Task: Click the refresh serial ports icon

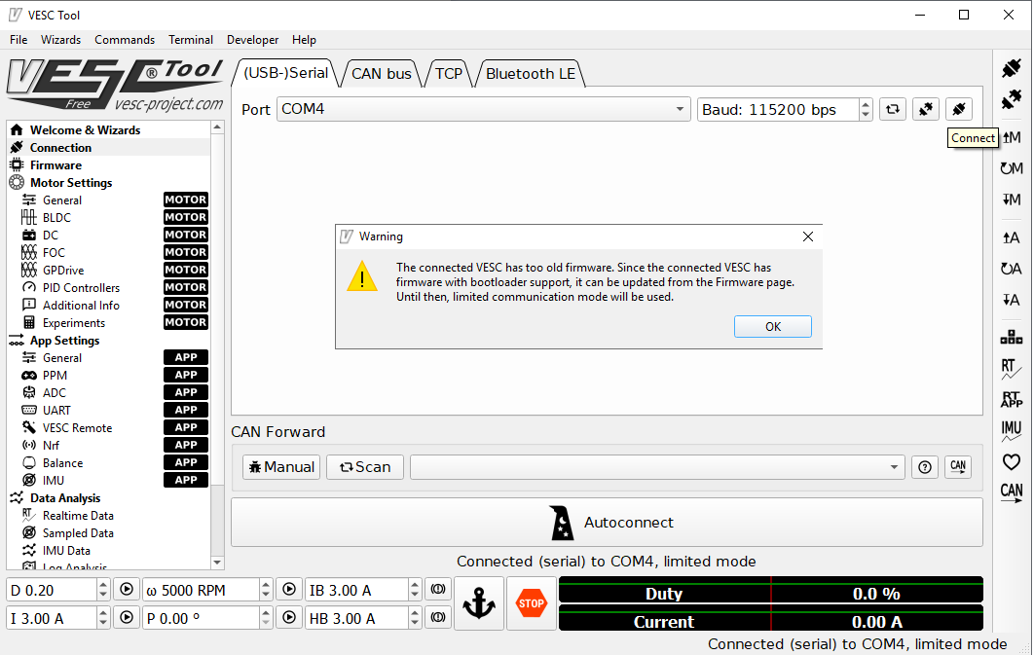Action: click(x=892, y=109)
